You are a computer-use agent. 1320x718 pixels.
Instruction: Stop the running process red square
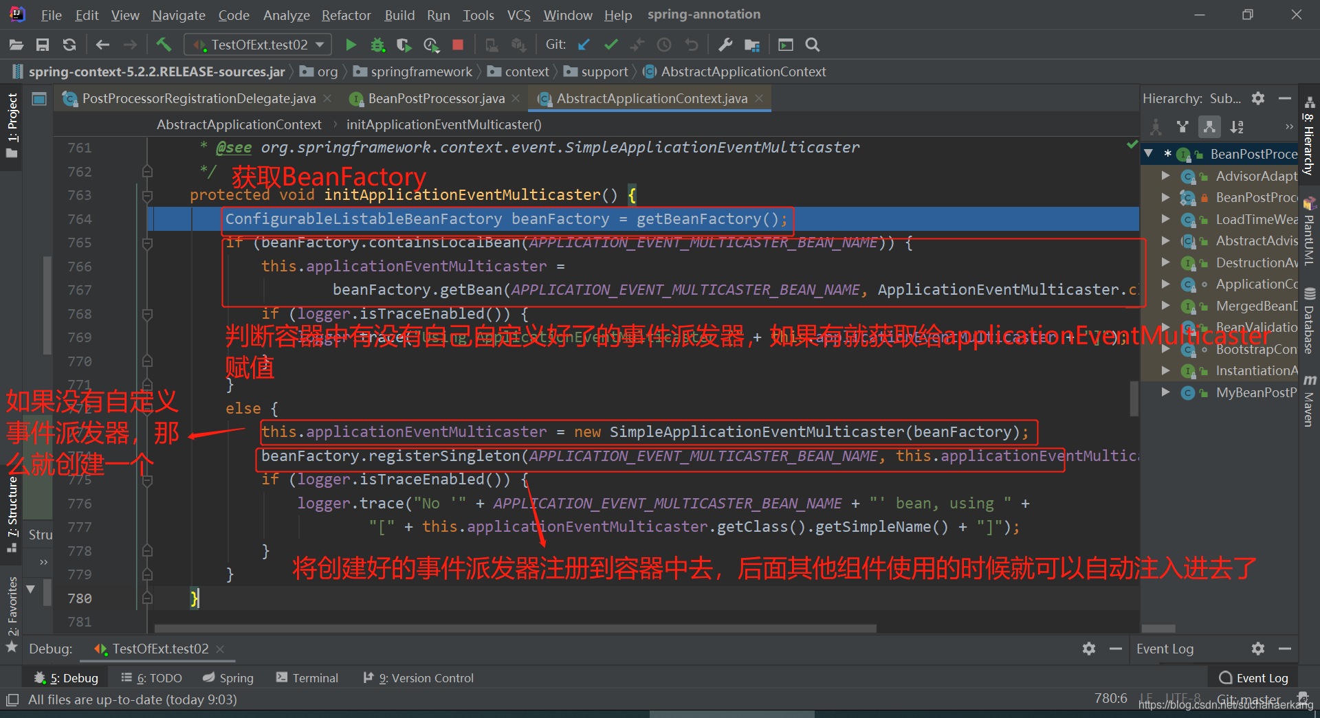[x=458, y=45]
